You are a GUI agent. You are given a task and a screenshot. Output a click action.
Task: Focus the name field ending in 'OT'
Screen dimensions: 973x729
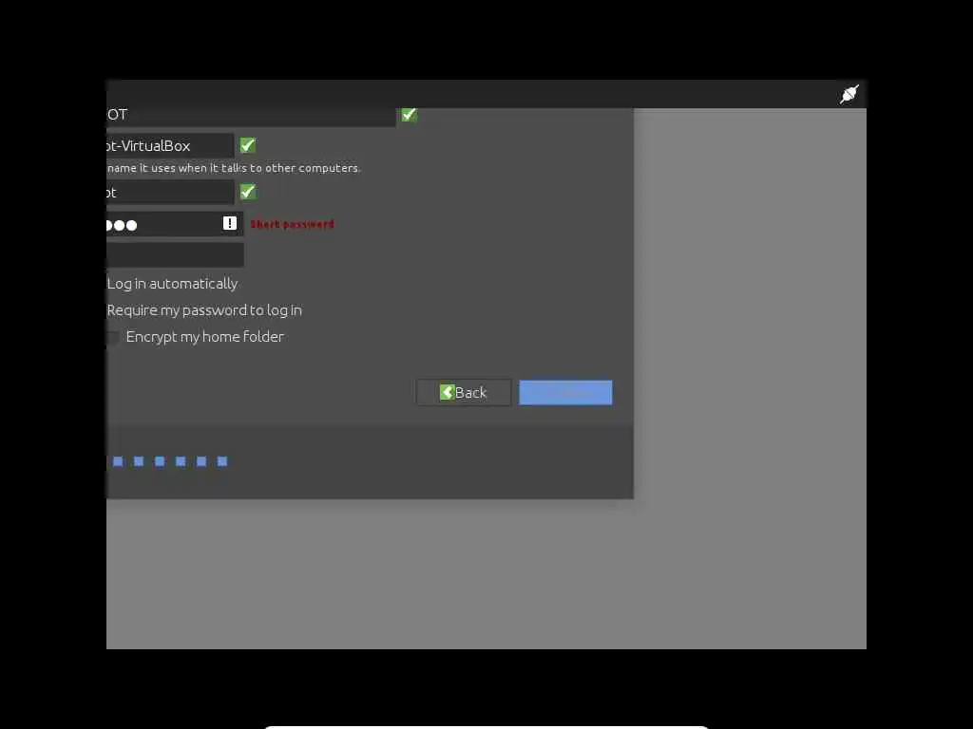click(251, 116)
